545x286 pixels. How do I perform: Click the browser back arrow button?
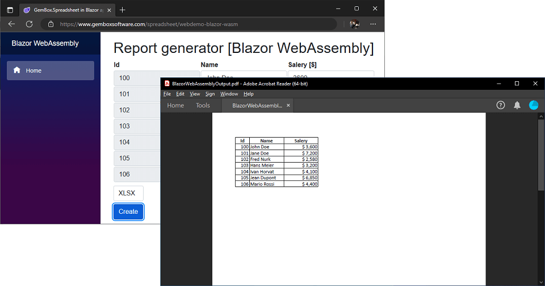(11, 24)
